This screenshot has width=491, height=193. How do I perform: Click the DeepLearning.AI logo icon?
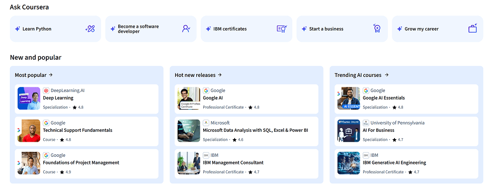point(46,90)
